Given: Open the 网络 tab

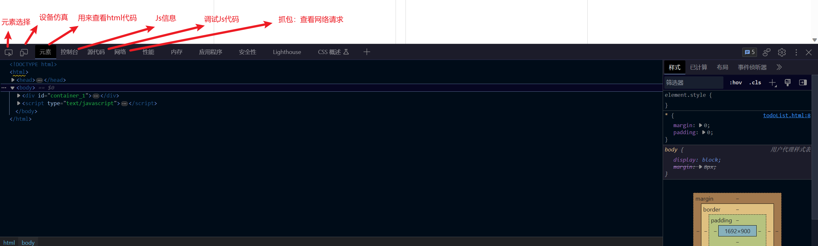Looking at the screenshot, I should 120,52.
